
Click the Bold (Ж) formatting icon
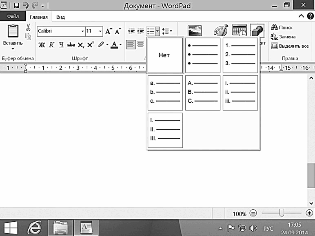pos(42,45)
